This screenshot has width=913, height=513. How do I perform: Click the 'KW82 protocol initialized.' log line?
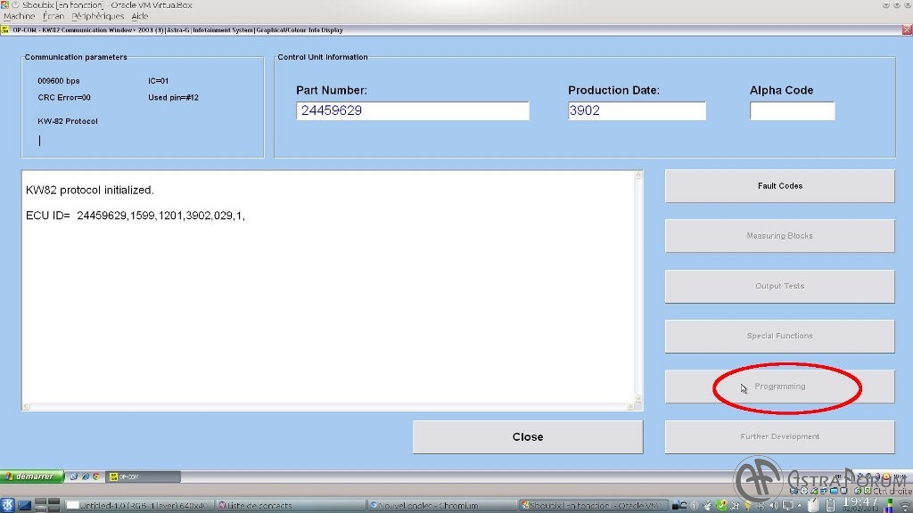click(x=90, y=191)
